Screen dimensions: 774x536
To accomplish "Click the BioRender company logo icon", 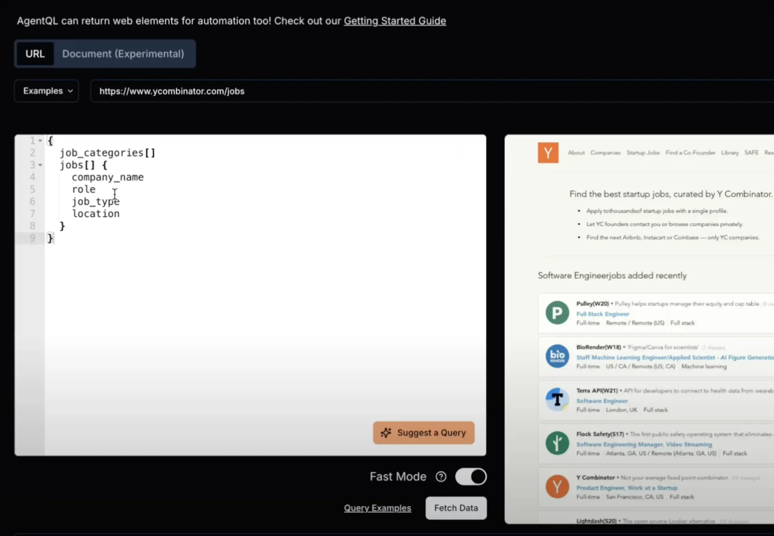I will (557, 356).
